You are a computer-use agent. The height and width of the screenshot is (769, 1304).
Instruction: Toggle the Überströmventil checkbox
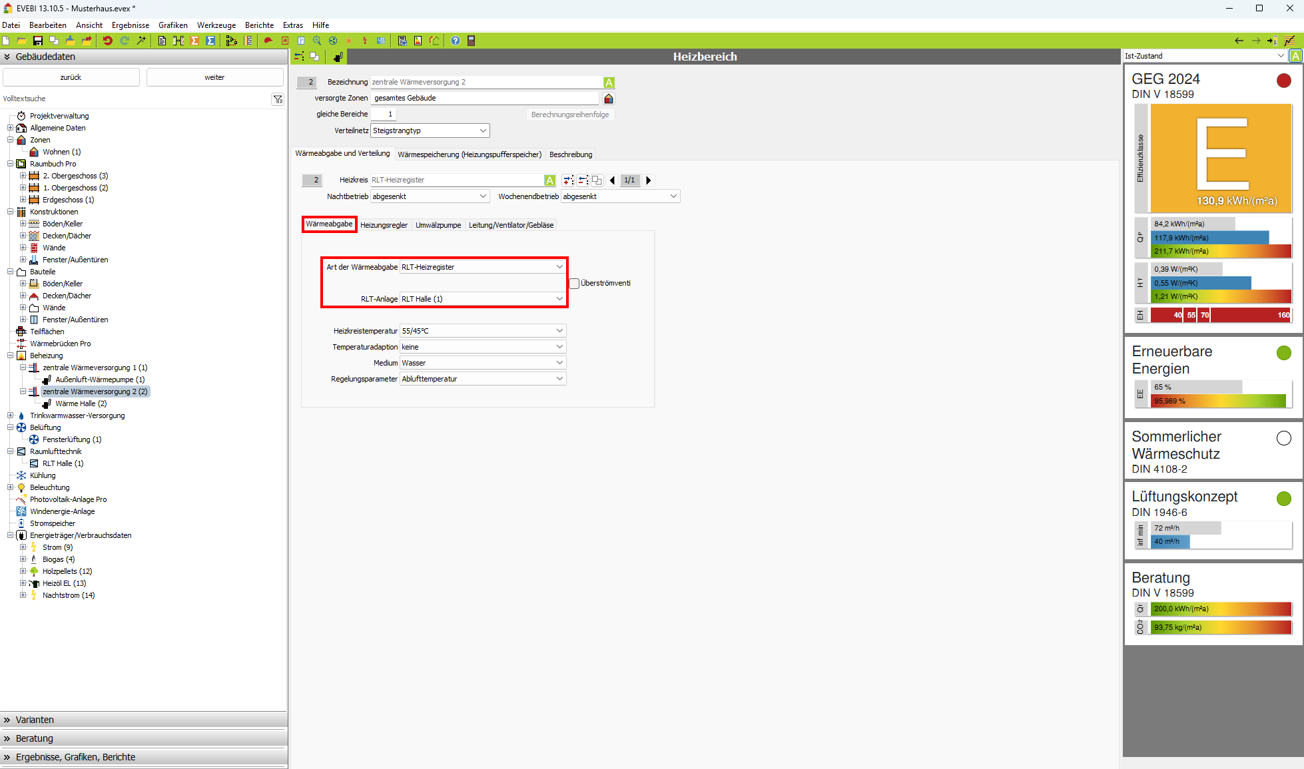pos(574,284)
